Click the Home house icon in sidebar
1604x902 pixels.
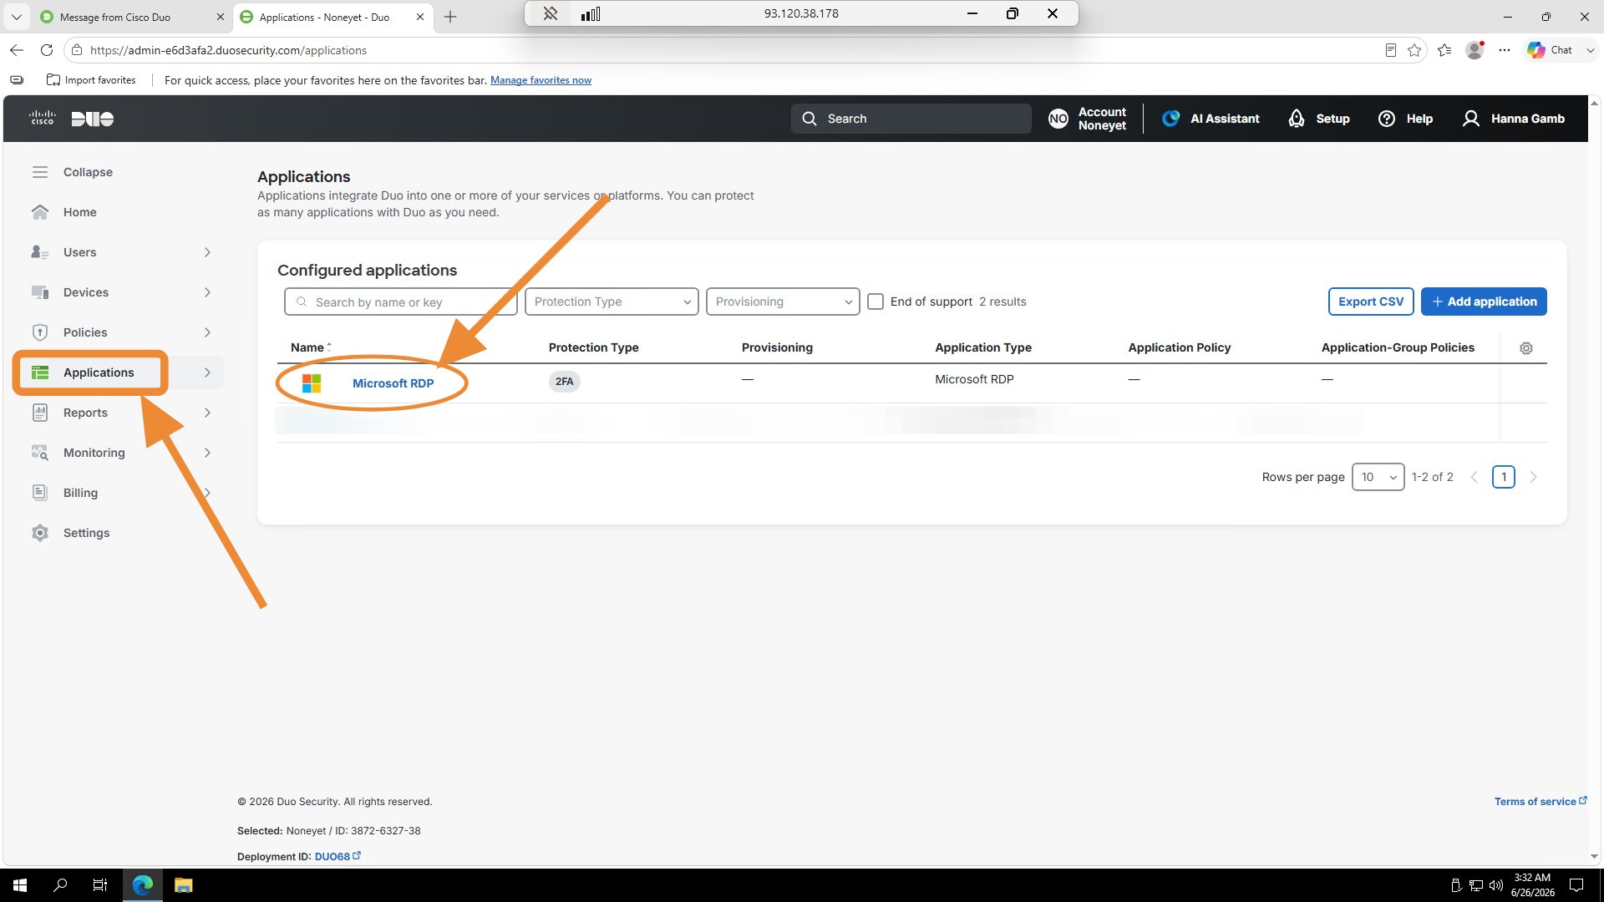40,212
